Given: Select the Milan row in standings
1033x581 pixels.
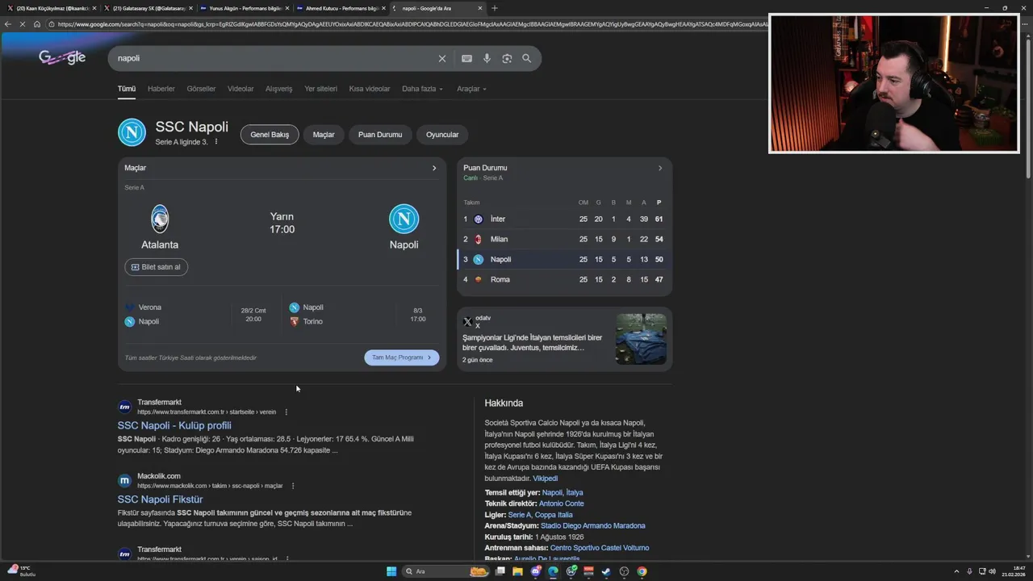Looking at the screenshot, I should tap(564, 239).
